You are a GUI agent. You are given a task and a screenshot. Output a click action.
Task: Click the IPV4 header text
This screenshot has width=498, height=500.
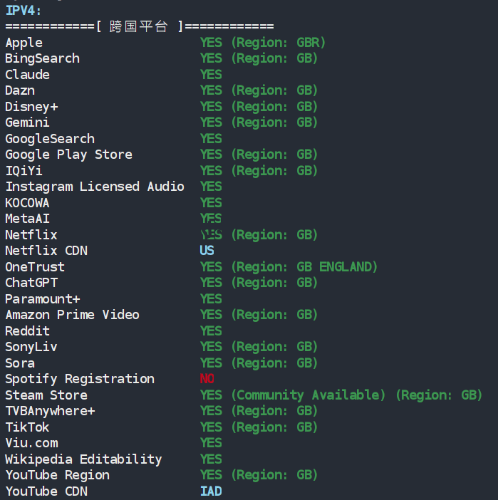tap(23, 10)
